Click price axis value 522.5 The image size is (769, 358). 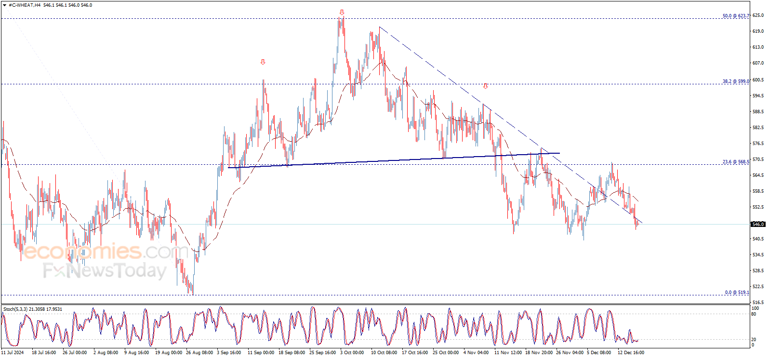pos(758,287)
